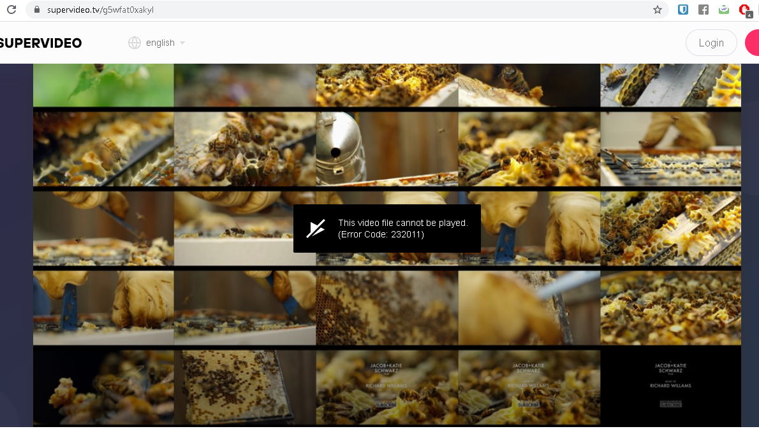Viewport: 759px width, 429px height.
Task: Click the black credits frame thumbnail
Action: point(670,386)
